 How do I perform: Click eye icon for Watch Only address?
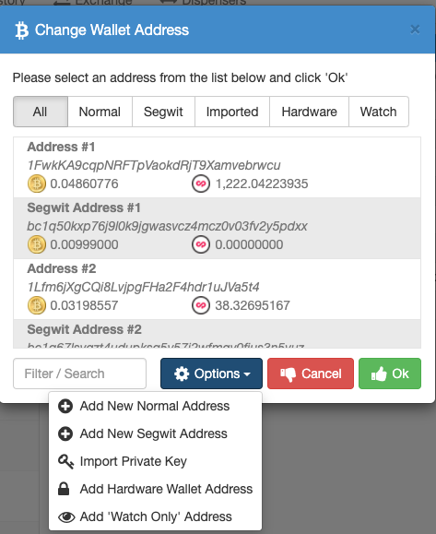(x=66, y=517)
